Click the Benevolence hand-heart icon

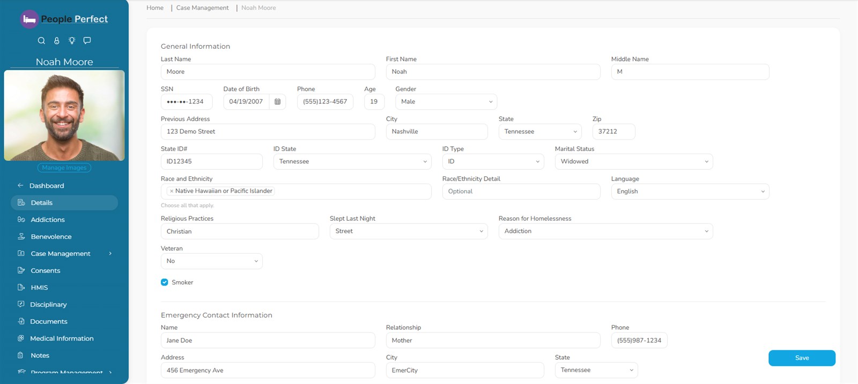point(21,236)
